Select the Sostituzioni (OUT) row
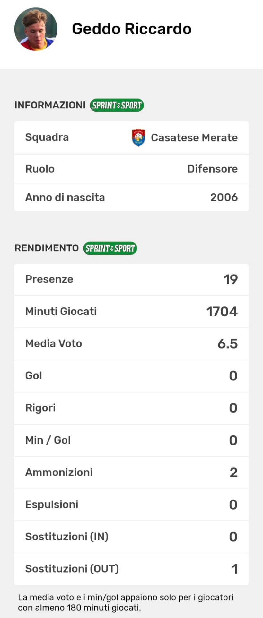The image size is (263, 618). [x=131, y=569]
